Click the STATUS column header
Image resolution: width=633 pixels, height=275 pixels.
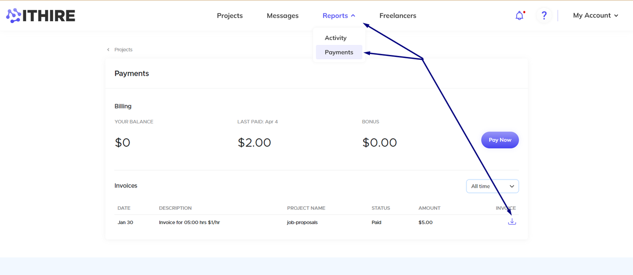tap(381, 208)
